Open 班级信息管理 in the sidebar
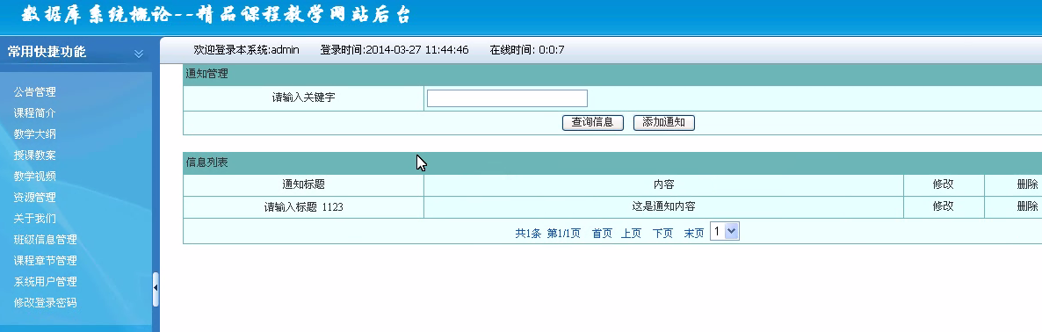This screenshot has height=332, width=1042. pyautogui.click(x=45, y=239)
